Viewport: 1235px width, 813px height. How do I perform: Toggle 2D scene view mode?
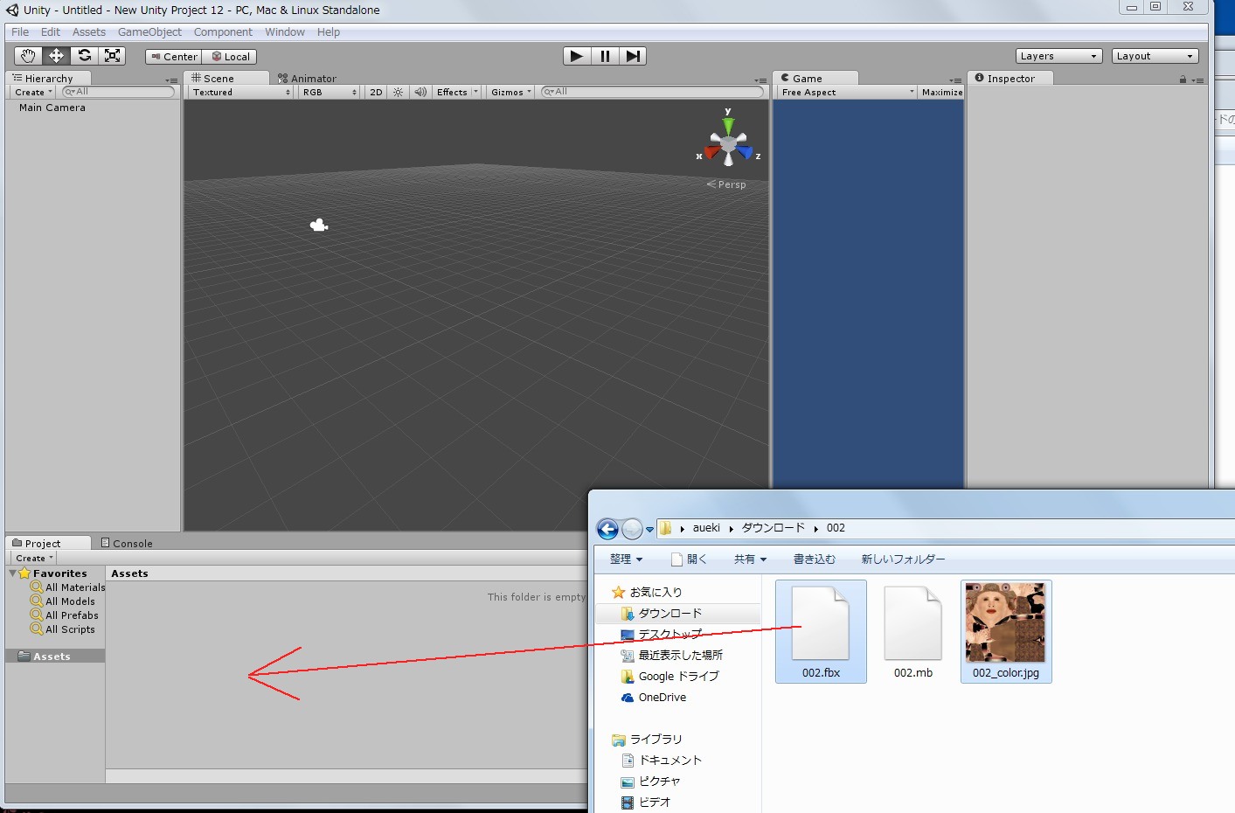coord(376,92)
